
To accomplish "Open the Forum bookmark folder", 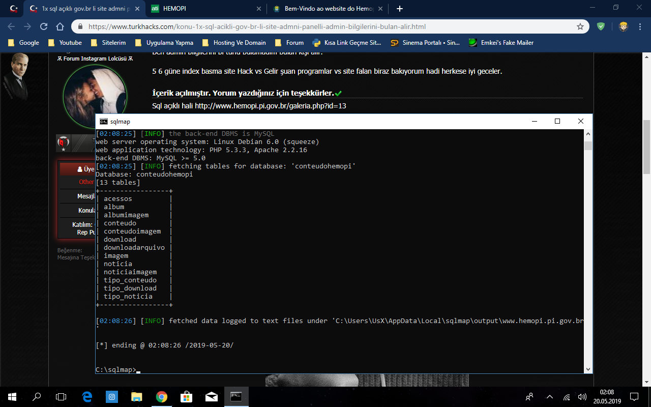I will [289, 43].
